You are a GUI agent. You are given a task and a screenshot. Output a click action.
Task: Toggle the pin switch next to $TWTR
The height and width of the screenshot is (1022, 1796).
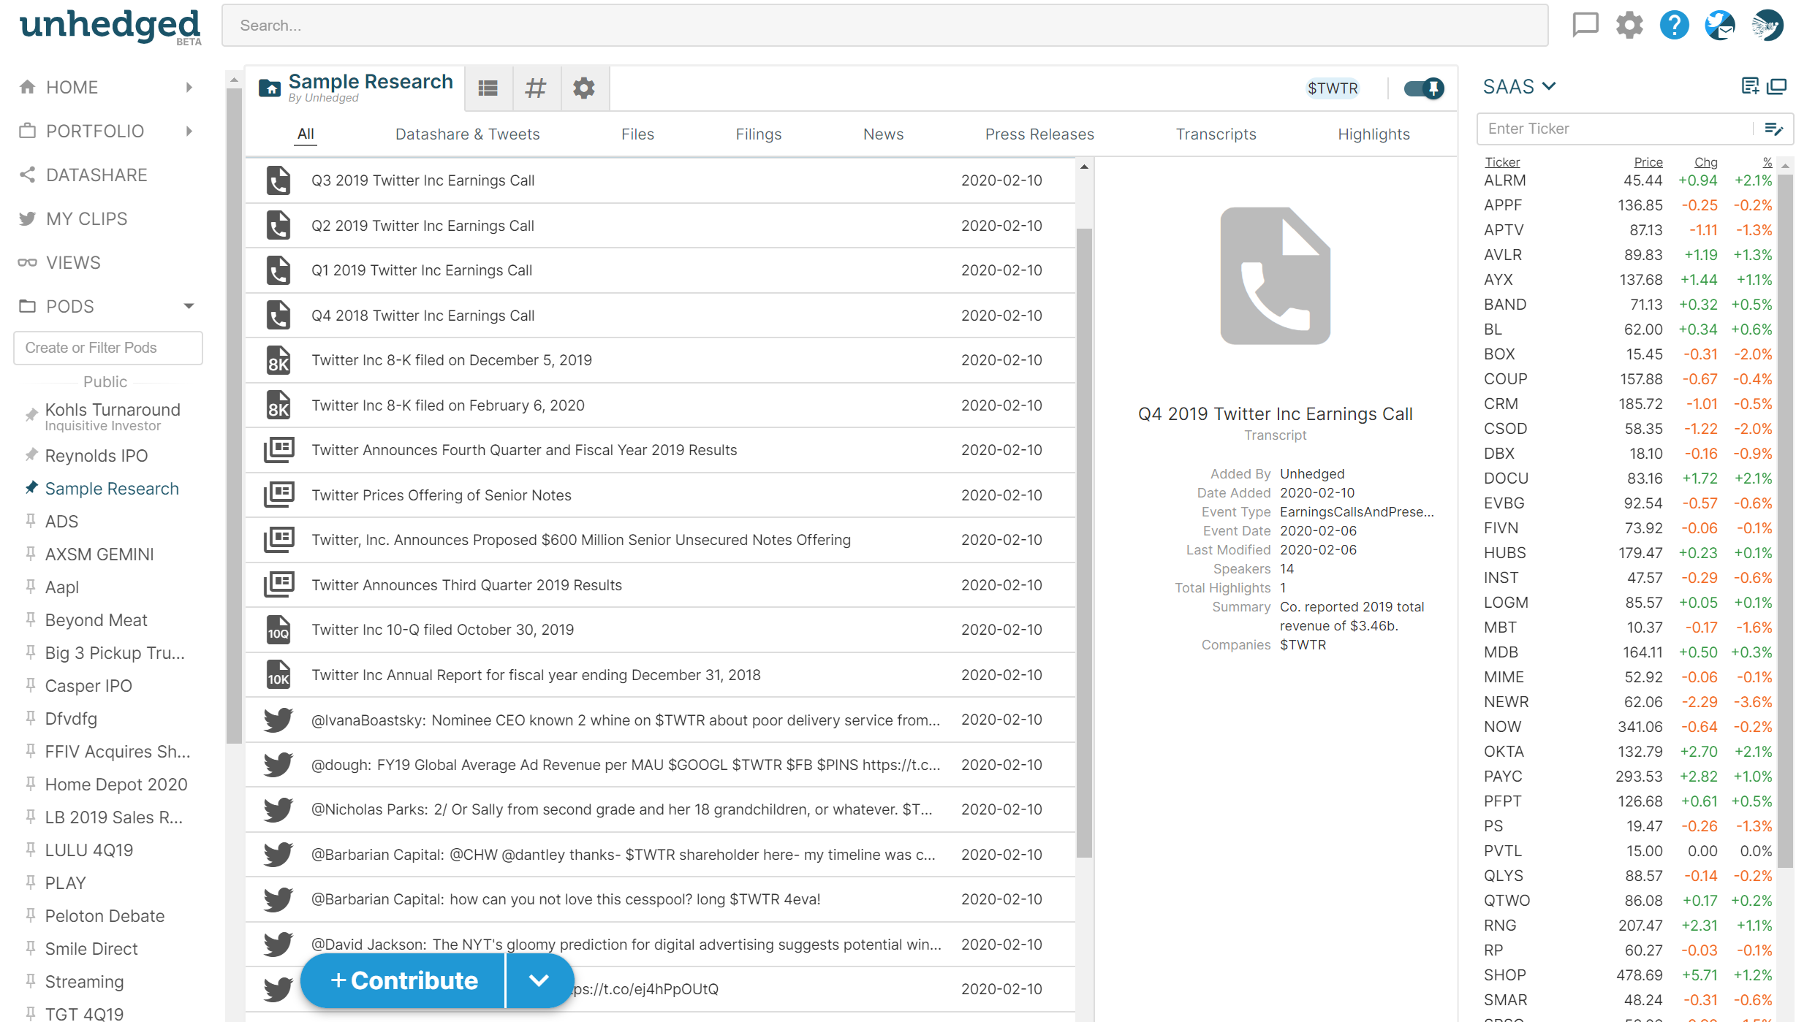[1423, 88]
